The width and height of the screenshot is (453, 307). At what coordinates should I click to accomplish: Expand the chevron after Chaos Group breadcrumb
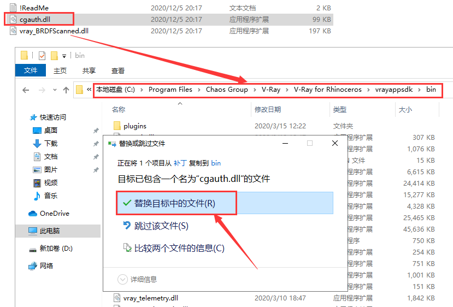point(255,90)
